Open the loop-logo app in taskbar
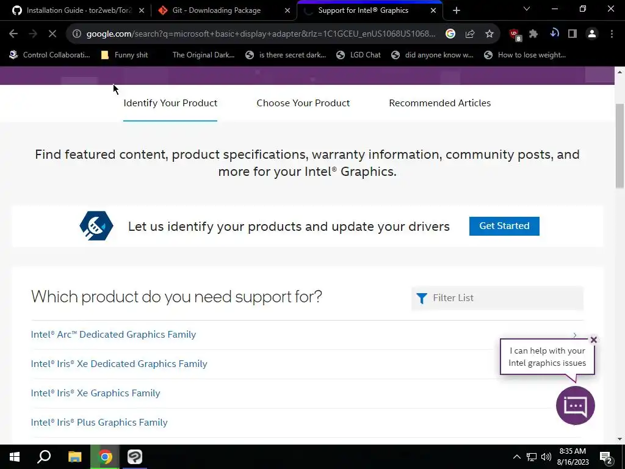Viewport: 625px width, 469px height. click(x=135, y=457)
